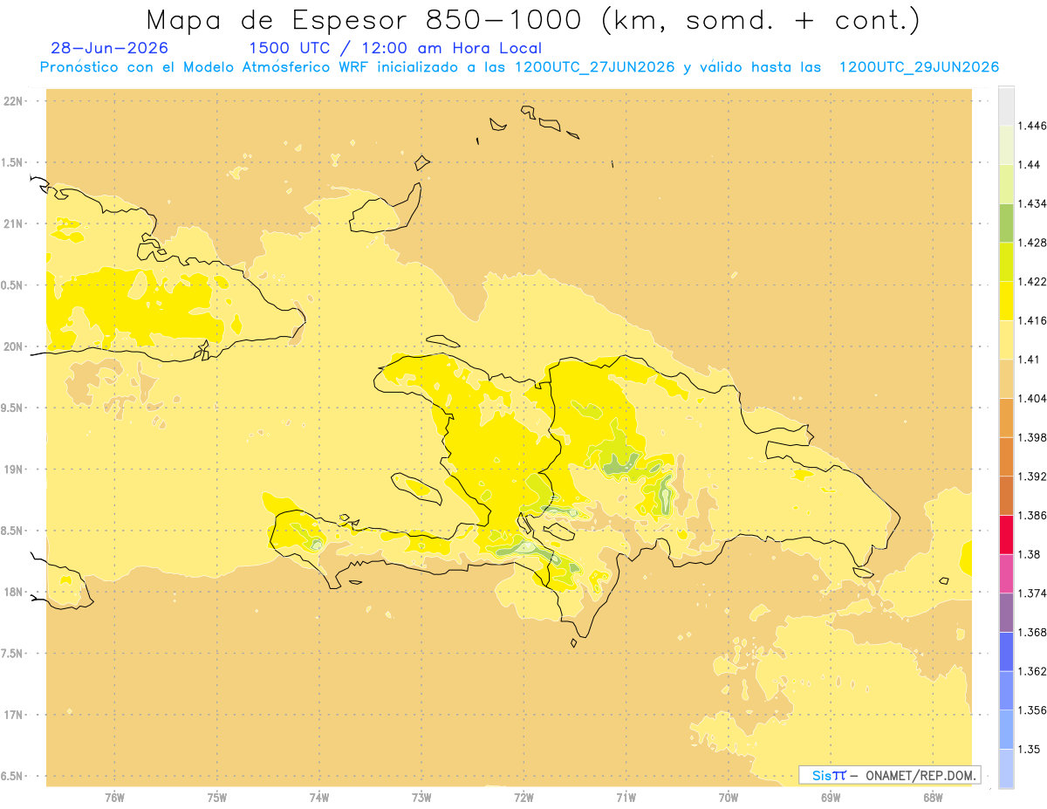Image resolution: width=1047 pixels, height=809 pixels.
Task: Click the '1.434' color scale value
Action: pyautogui.click(x=1031, y=203)
